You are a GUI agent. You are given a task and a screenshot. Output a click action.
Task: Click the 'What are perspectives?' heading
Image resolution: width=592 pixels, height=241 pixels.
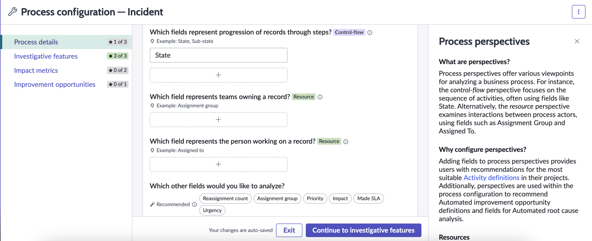click(474, 62)
